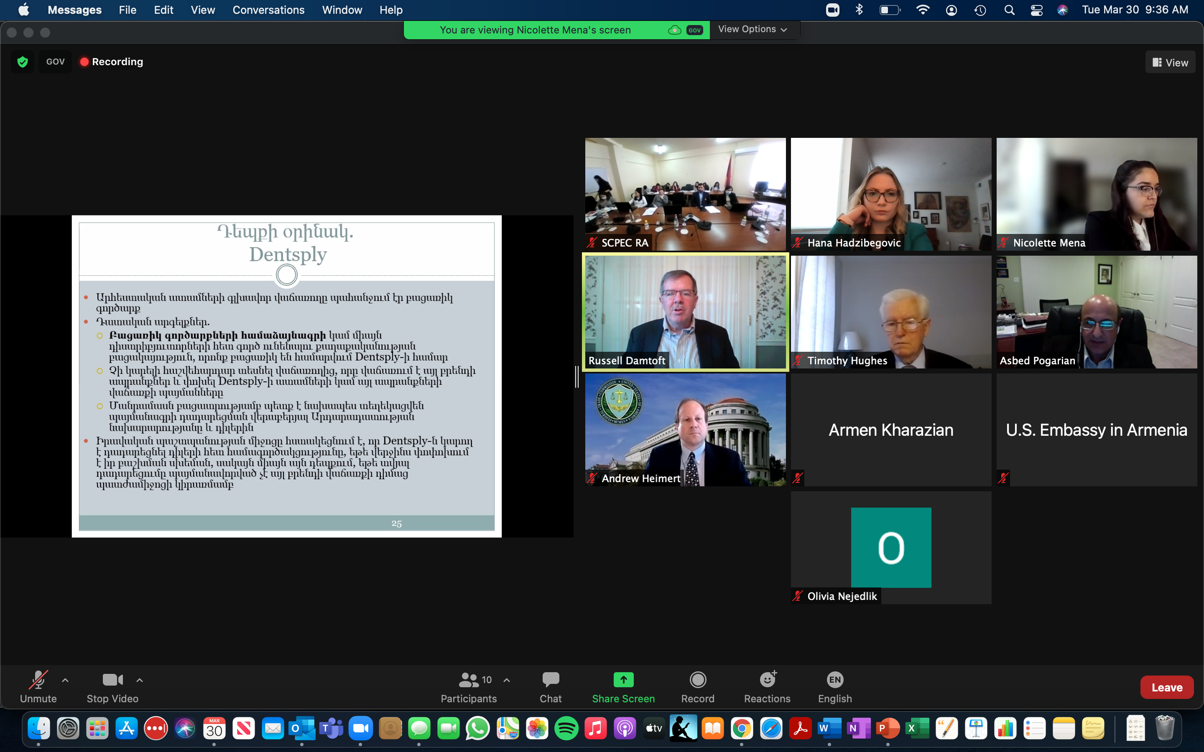Expand video options arrow beside Stop Video
This screenshot has height=752, width=1204.
140,680
